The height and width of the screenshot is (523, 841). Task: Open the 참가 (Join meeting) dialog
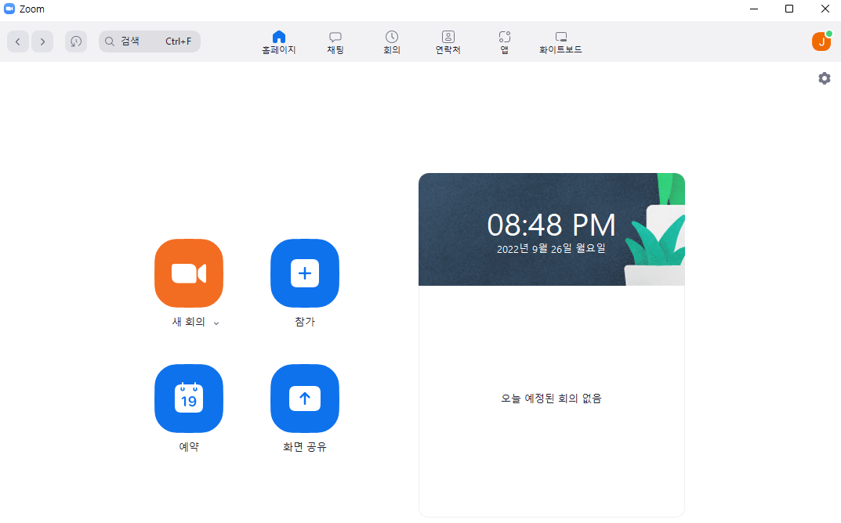pos(304,273)
